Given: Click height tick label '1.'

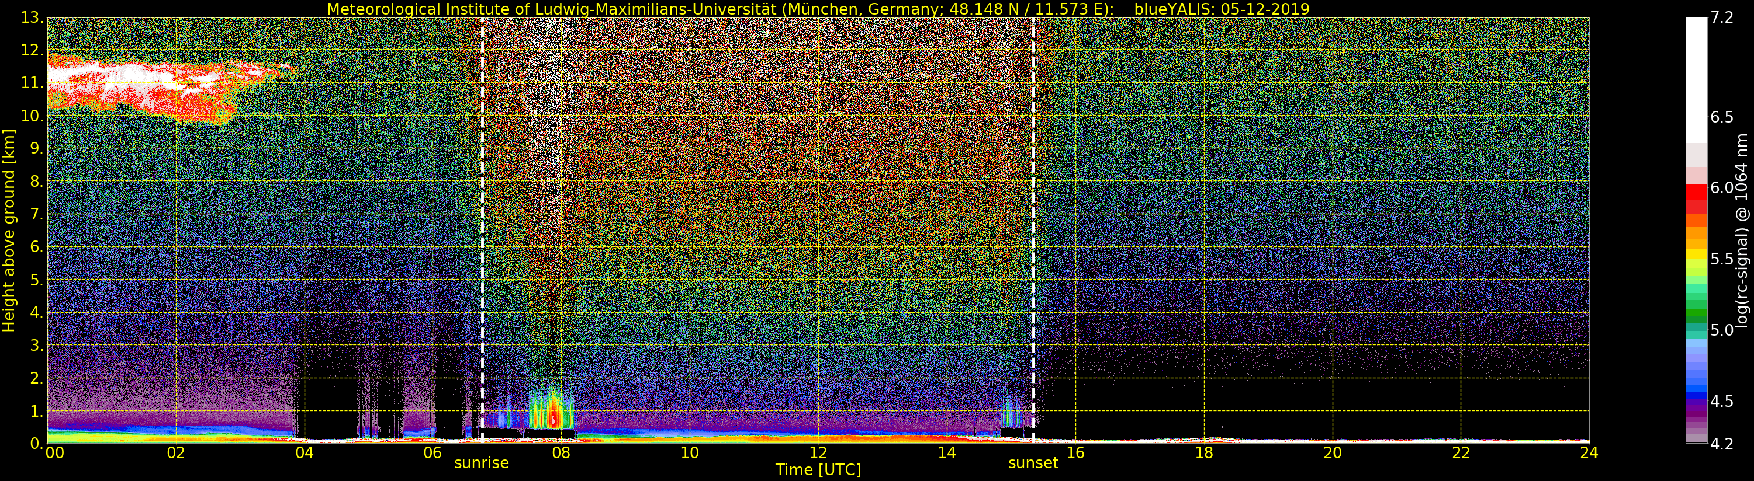Looking at the screenshot, I should pos(36,411).
